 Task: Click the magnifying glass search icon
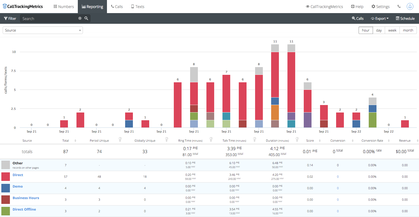86,18
